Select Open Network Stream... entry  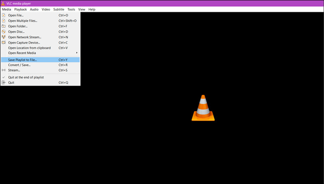[x=40, y=37]
